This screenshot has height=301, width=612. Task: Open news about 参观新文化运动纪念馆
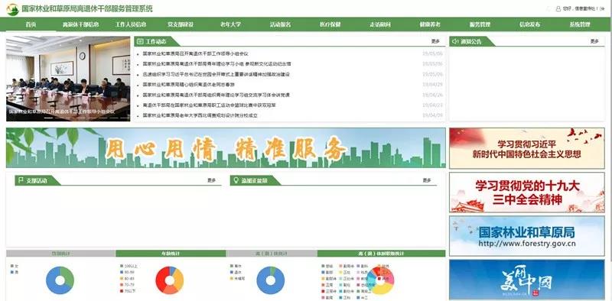tap(216, 64)
